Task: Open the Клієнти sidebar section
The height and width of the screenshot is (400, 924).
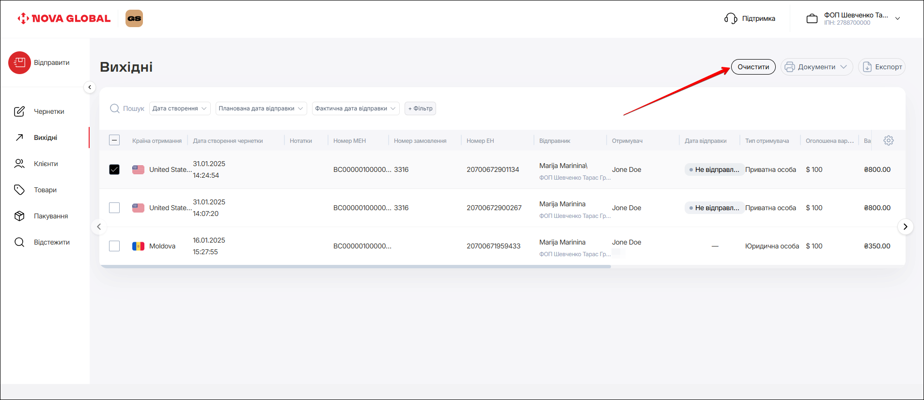Action: click(x=46, y=164)
